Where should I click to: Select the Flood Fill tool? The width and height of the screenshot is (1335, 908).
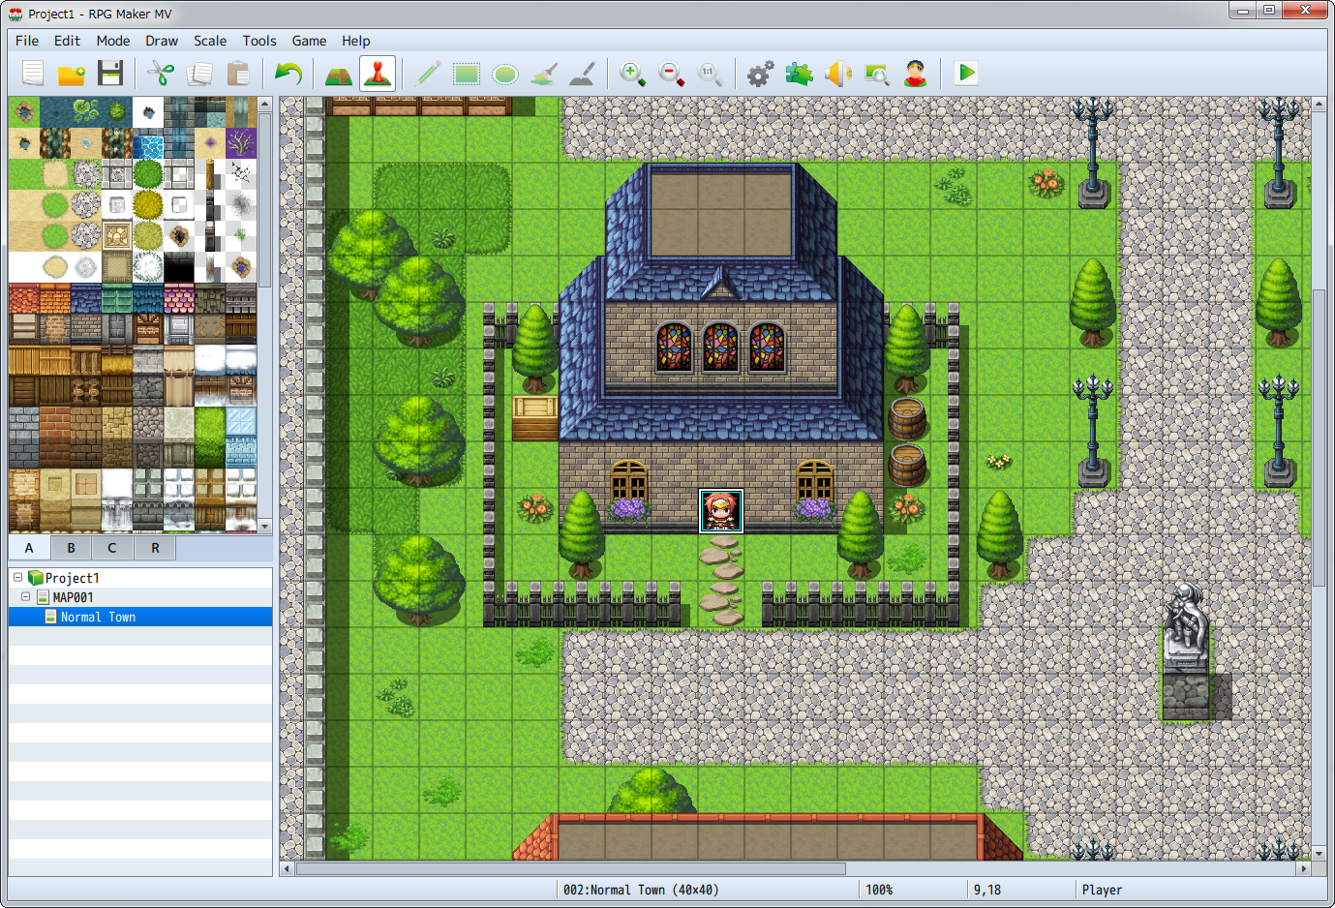click(544, 74)
